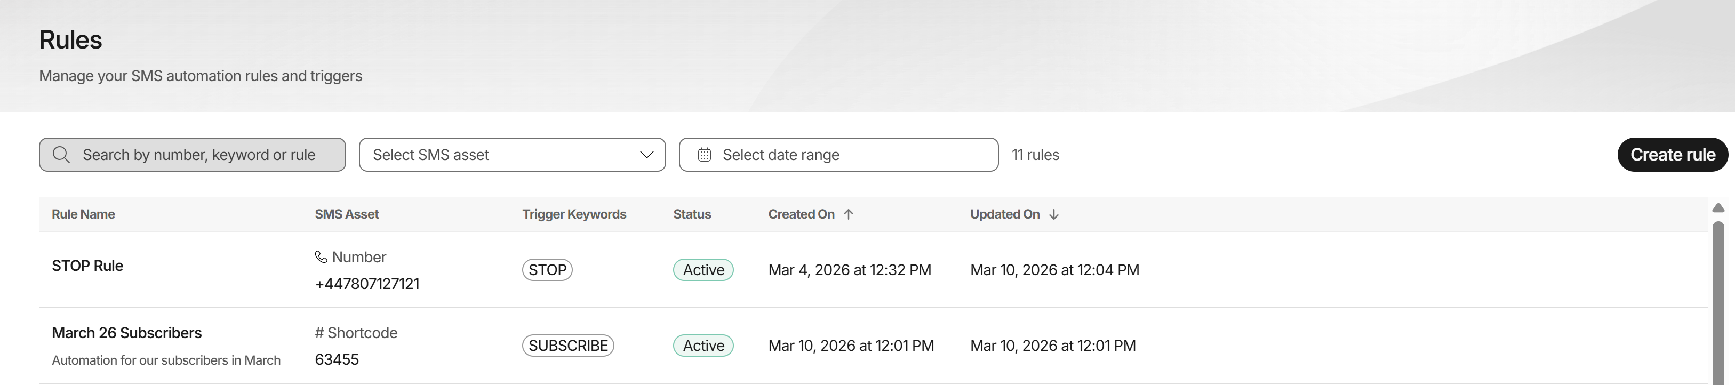Open the March 26 Subscribers rule
1735x385 pixels.
pos(126,333)
